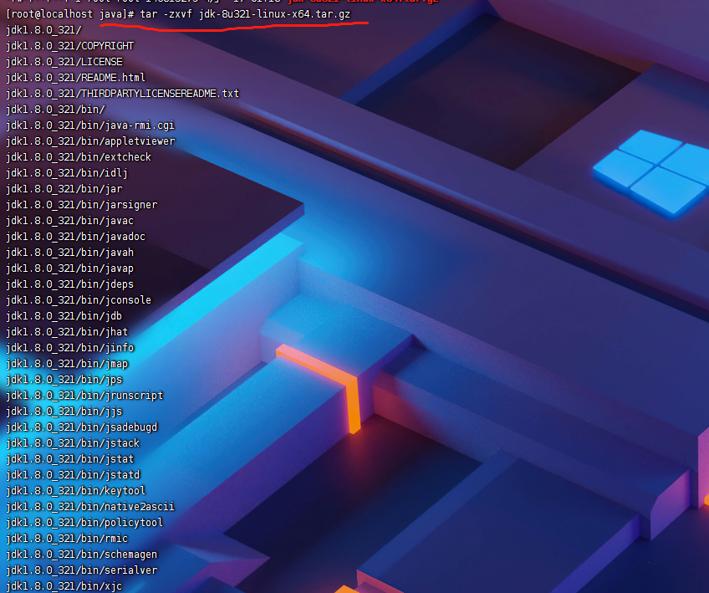Pick the "jdk1.8.0_321/bin/policytool" line
The height and width of the screenshot is (593, 709).
(84, 523)
